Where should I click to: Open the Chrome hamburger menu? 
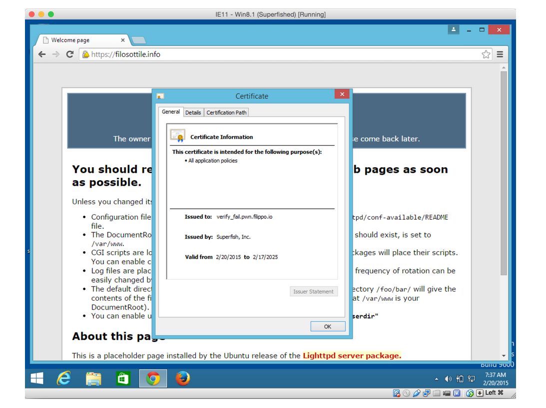tap(500, 54)
